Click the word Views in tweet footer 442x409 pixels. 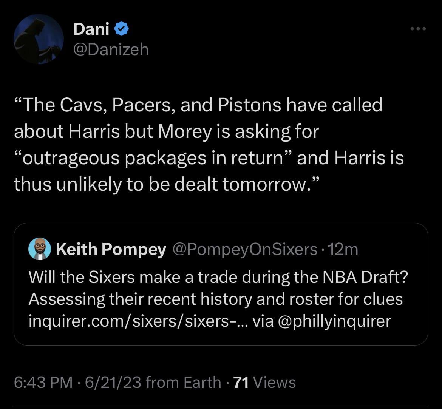[x=275, y=383]
